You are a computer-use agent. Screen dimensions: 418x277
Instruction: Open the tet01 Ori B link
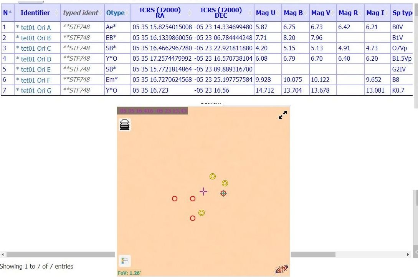point(36,38)
